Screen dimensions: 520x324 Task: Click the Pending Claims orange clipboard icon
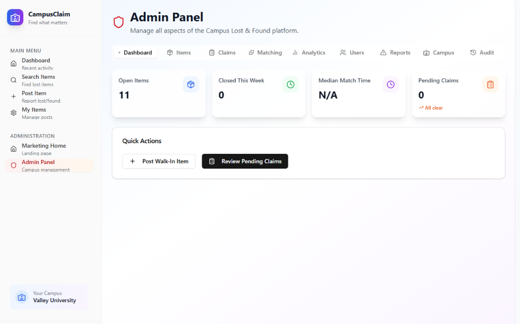[x=491, y=85]
